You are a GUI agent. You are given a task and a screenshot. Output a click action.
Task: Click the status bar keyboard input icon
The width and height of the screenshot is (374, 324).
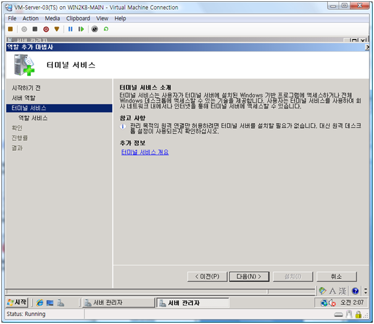tap(338, 315)
